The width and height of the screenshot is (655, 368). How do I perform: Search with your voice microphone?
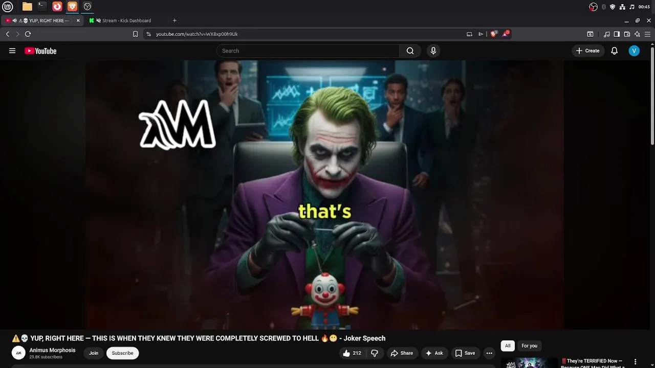433,51
